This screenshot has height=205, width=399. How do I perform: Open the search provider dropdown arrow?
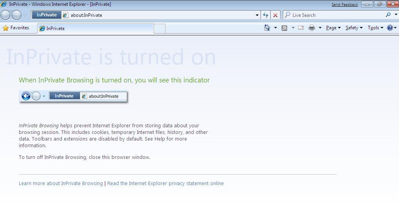tap(395, 15)
